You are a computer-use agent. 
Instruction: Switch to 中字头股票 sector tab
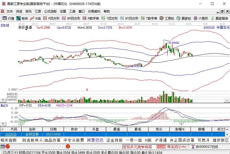tap(74, 140)
